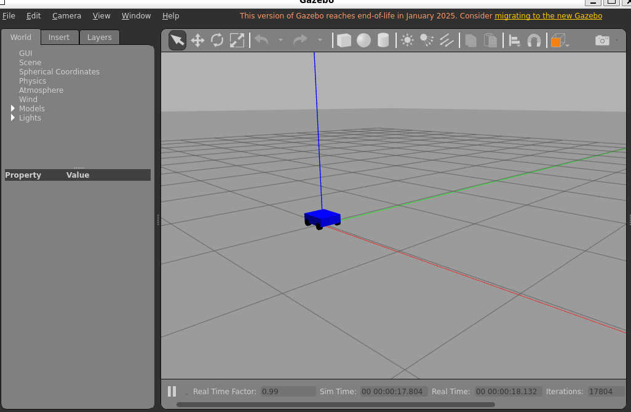Insert a cylinder shape
This screenshot has height=412, width=631.
[383, 41]
